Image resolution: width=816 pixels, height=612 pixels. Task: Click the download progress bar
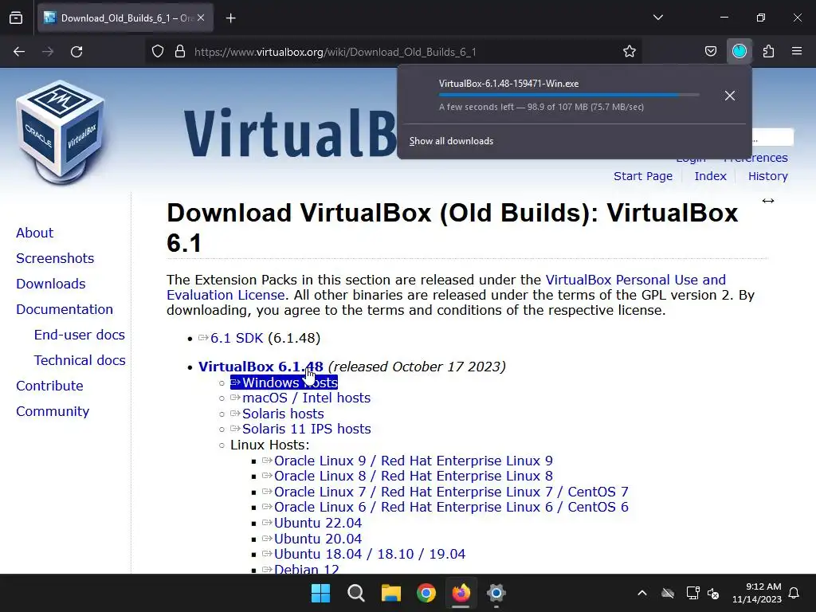tap(569, 95)
